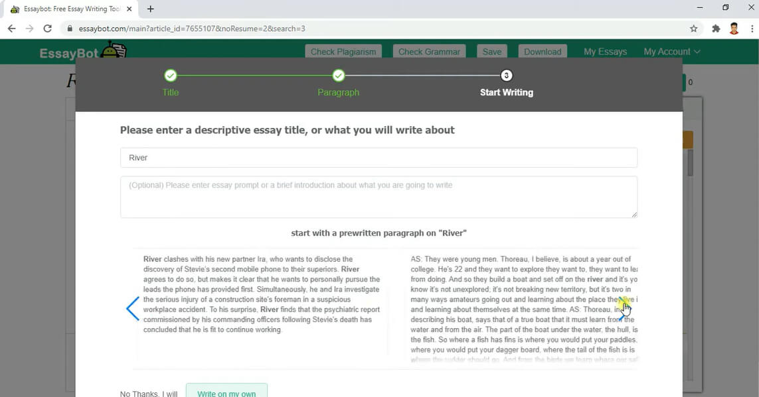Image resolution: width=759 pixels, height=397 pixels.
Task: Reload the page with the refresh icon
Action: (47, 28)
